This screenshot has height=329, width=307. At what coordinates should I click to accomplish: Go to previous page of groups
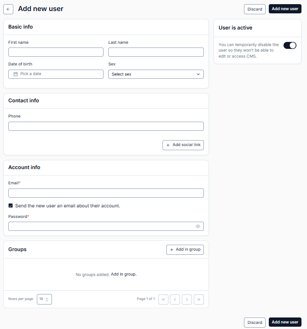pyautogui.click(x=175, y=300)
